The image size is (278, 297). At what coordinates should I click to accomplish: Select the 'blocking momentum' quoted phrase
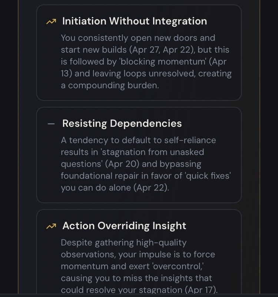tap(163, 62)
